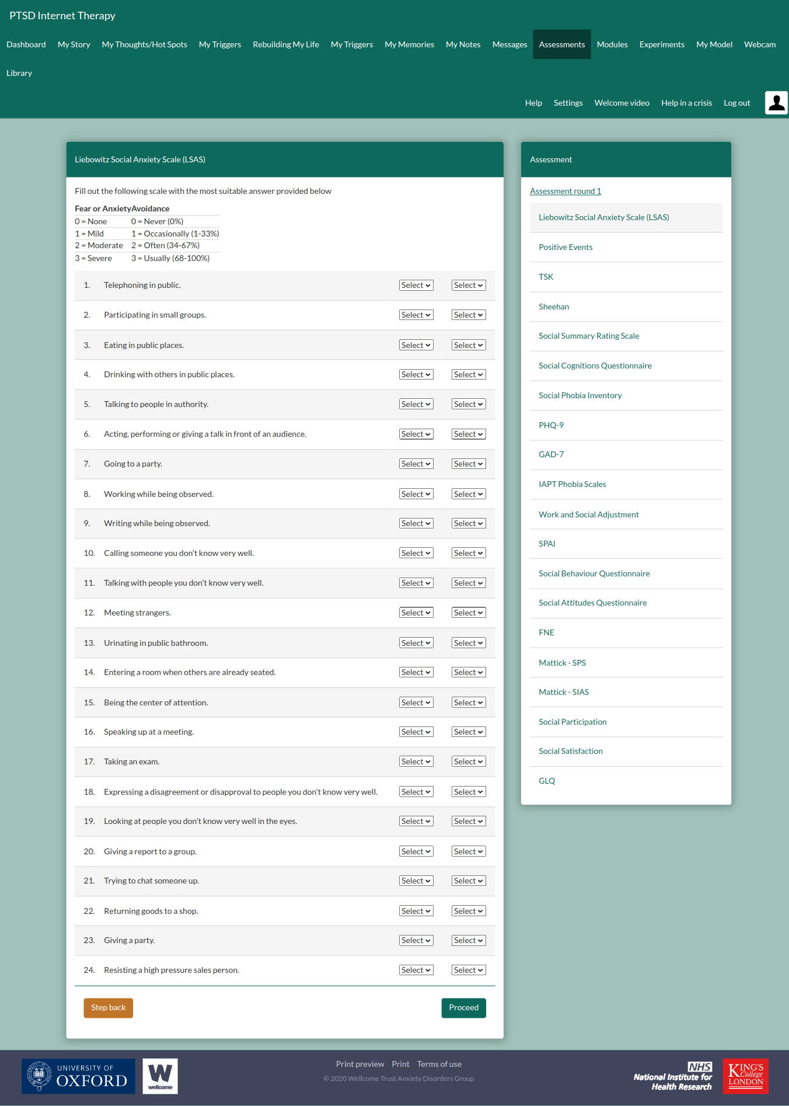Select Social Phobia Inventory assessment
The width and height of the screenshot is (789, 1106).
click(579, 395)
